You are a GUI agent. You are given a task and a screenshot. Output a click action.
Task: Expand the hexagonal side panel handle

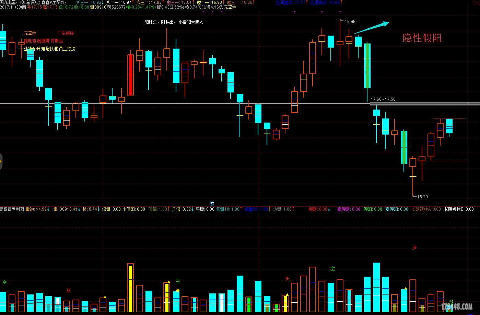pos(1,161)
